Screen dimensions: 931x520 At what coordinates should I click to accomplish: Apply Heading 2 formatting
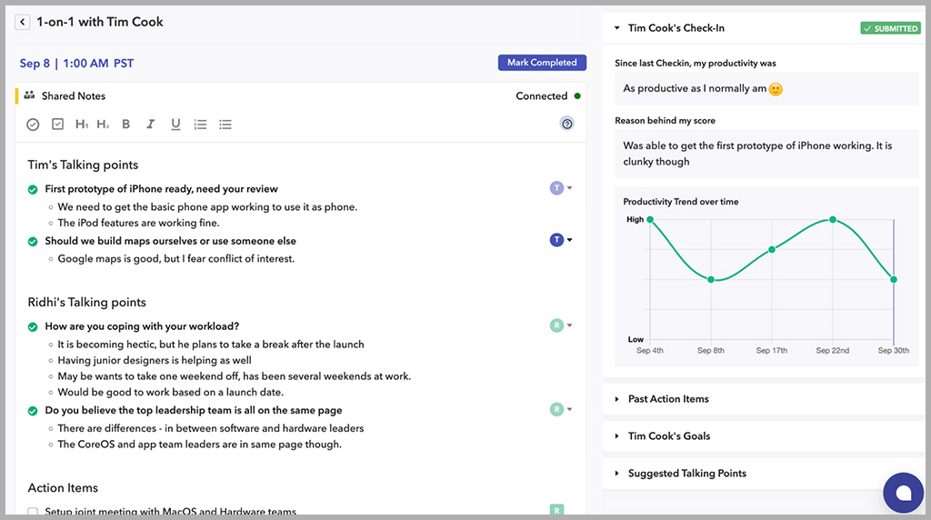(x=103, y=124)
